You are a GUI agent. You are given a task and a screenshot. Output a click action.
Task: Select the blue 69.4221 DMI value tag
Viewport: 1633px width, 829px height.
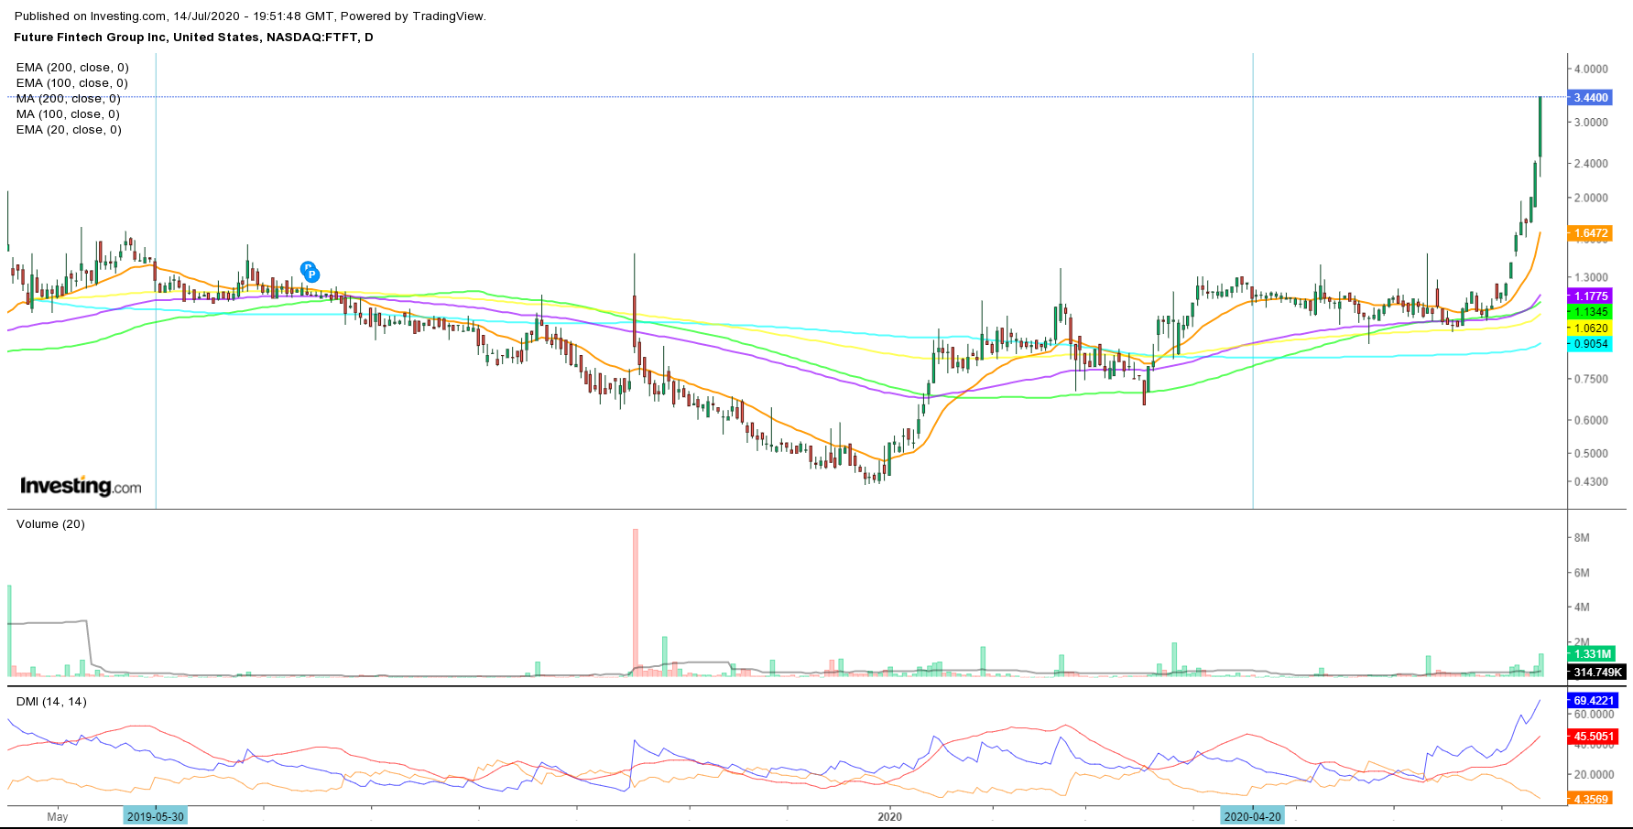pos(1594,700)
